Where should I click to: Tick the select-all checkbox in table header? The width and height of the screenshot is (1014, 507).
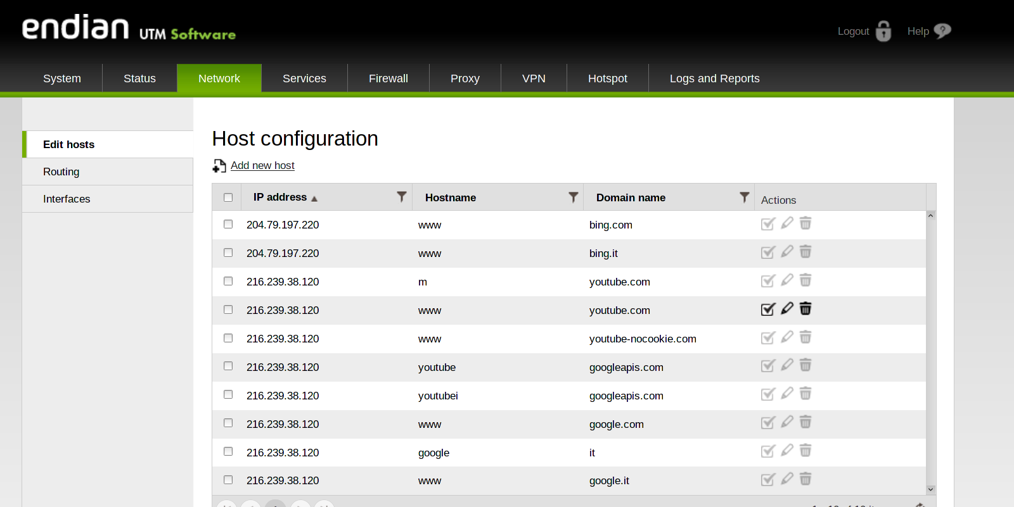(228, 197)
